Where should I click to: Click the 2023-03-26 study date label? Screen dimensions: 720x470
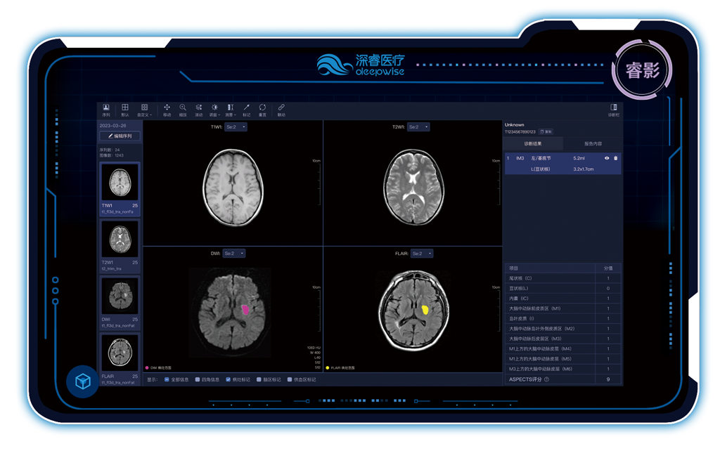click(113, 126)
